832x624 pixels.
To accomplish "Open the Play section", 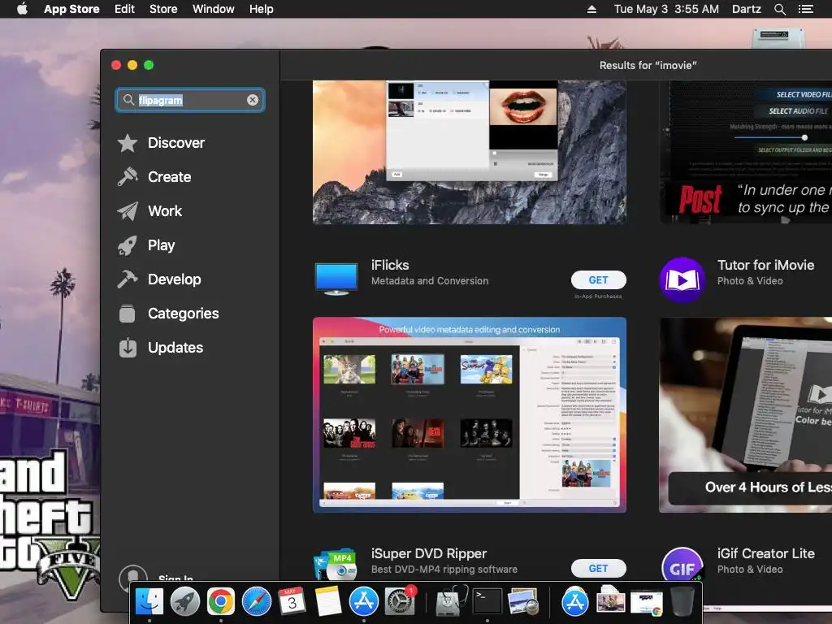I will coord(146,245).
